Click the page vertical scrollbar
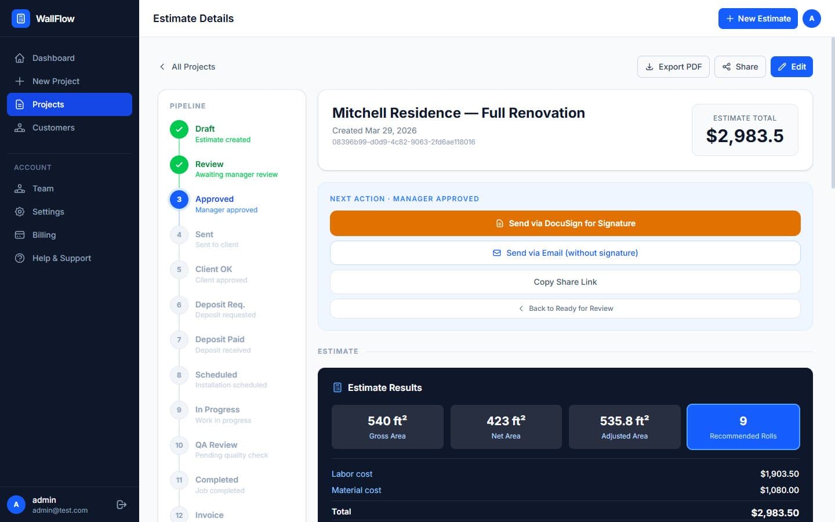This screenshot has width=835, height=522. pyautogui.click(x=833, y=113)
